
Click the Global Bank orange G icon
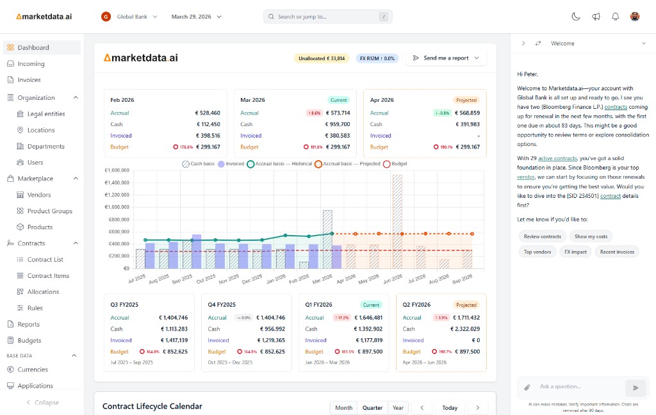pos(106,17)
